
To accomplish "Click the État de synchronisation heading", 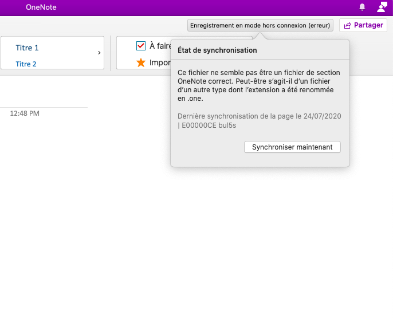I will pyautogui.click(x=217, y=50).
